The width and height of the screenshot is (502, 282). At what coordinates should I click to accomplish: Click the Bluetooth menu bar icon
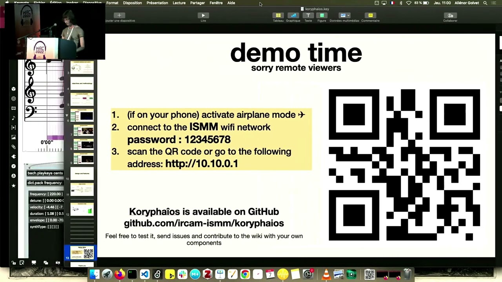tap(401, 3)
